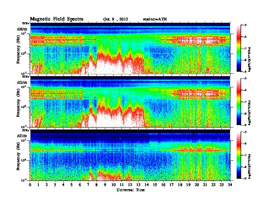Viewport: 274px width, 212px height.
Task: Click hour tick label '14' on time axis
Action: pos(147,185)
